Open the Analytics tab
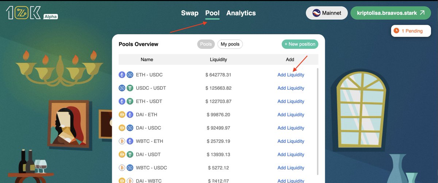The width and height of the screenshot is (438, 183). 241,13
